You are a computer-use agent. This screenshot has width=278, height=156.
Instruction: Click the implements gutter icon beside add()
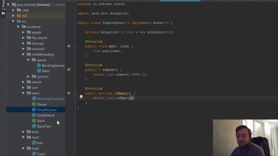[69, 46]
